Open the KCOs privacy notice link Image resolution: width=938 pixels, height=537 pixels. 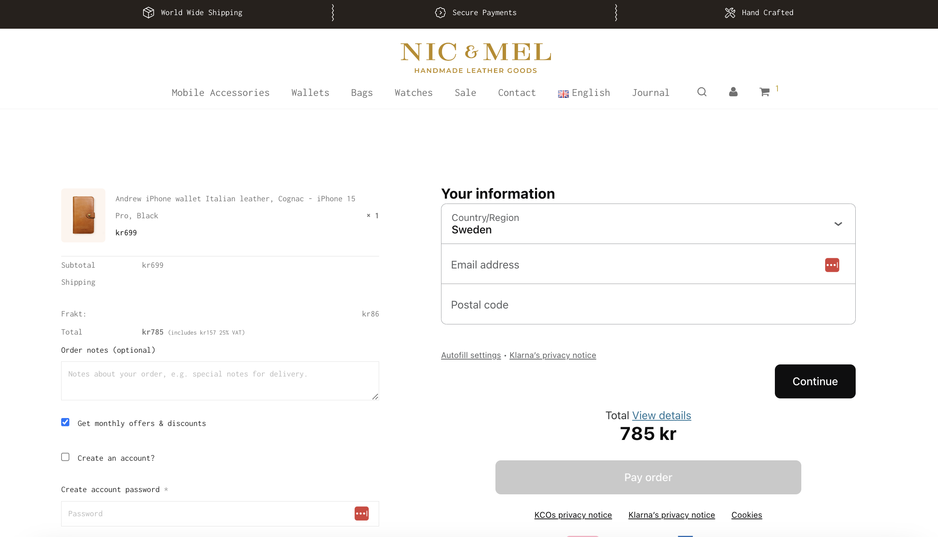(x=573, y=515)
